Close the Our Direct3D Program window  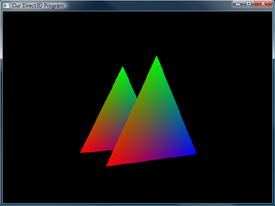[263, 3]
